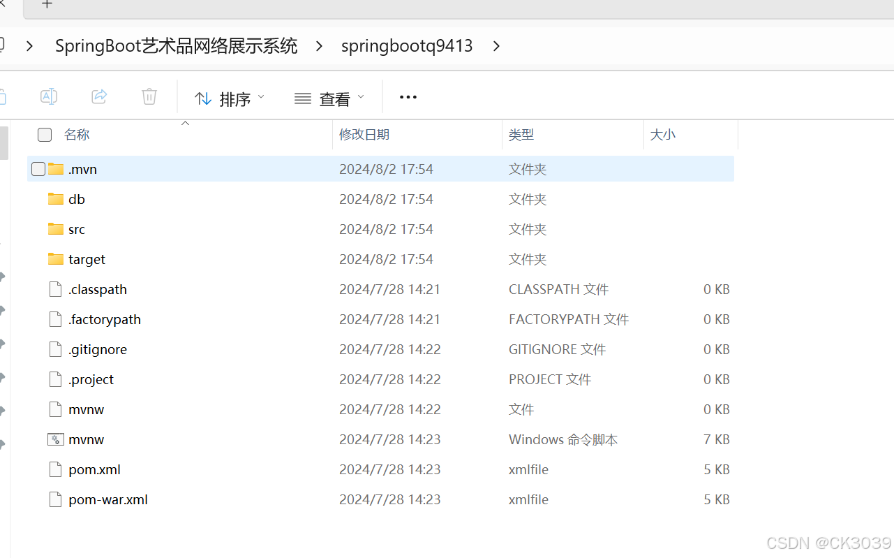This screenshot has height=558, width=894.
Task: Click the mvnw Windows command script icon
Action: (x=55, y=439)
